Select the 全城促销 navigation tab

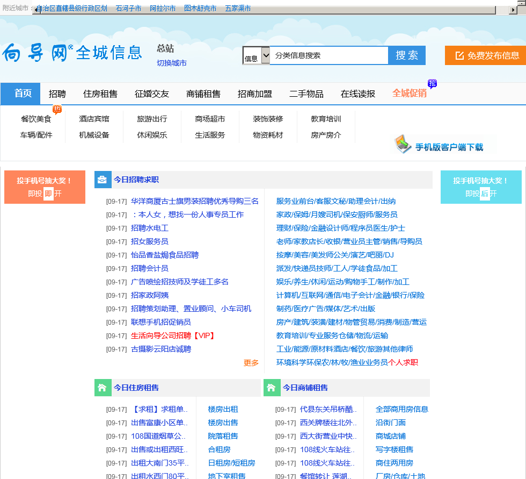point(409,93)
